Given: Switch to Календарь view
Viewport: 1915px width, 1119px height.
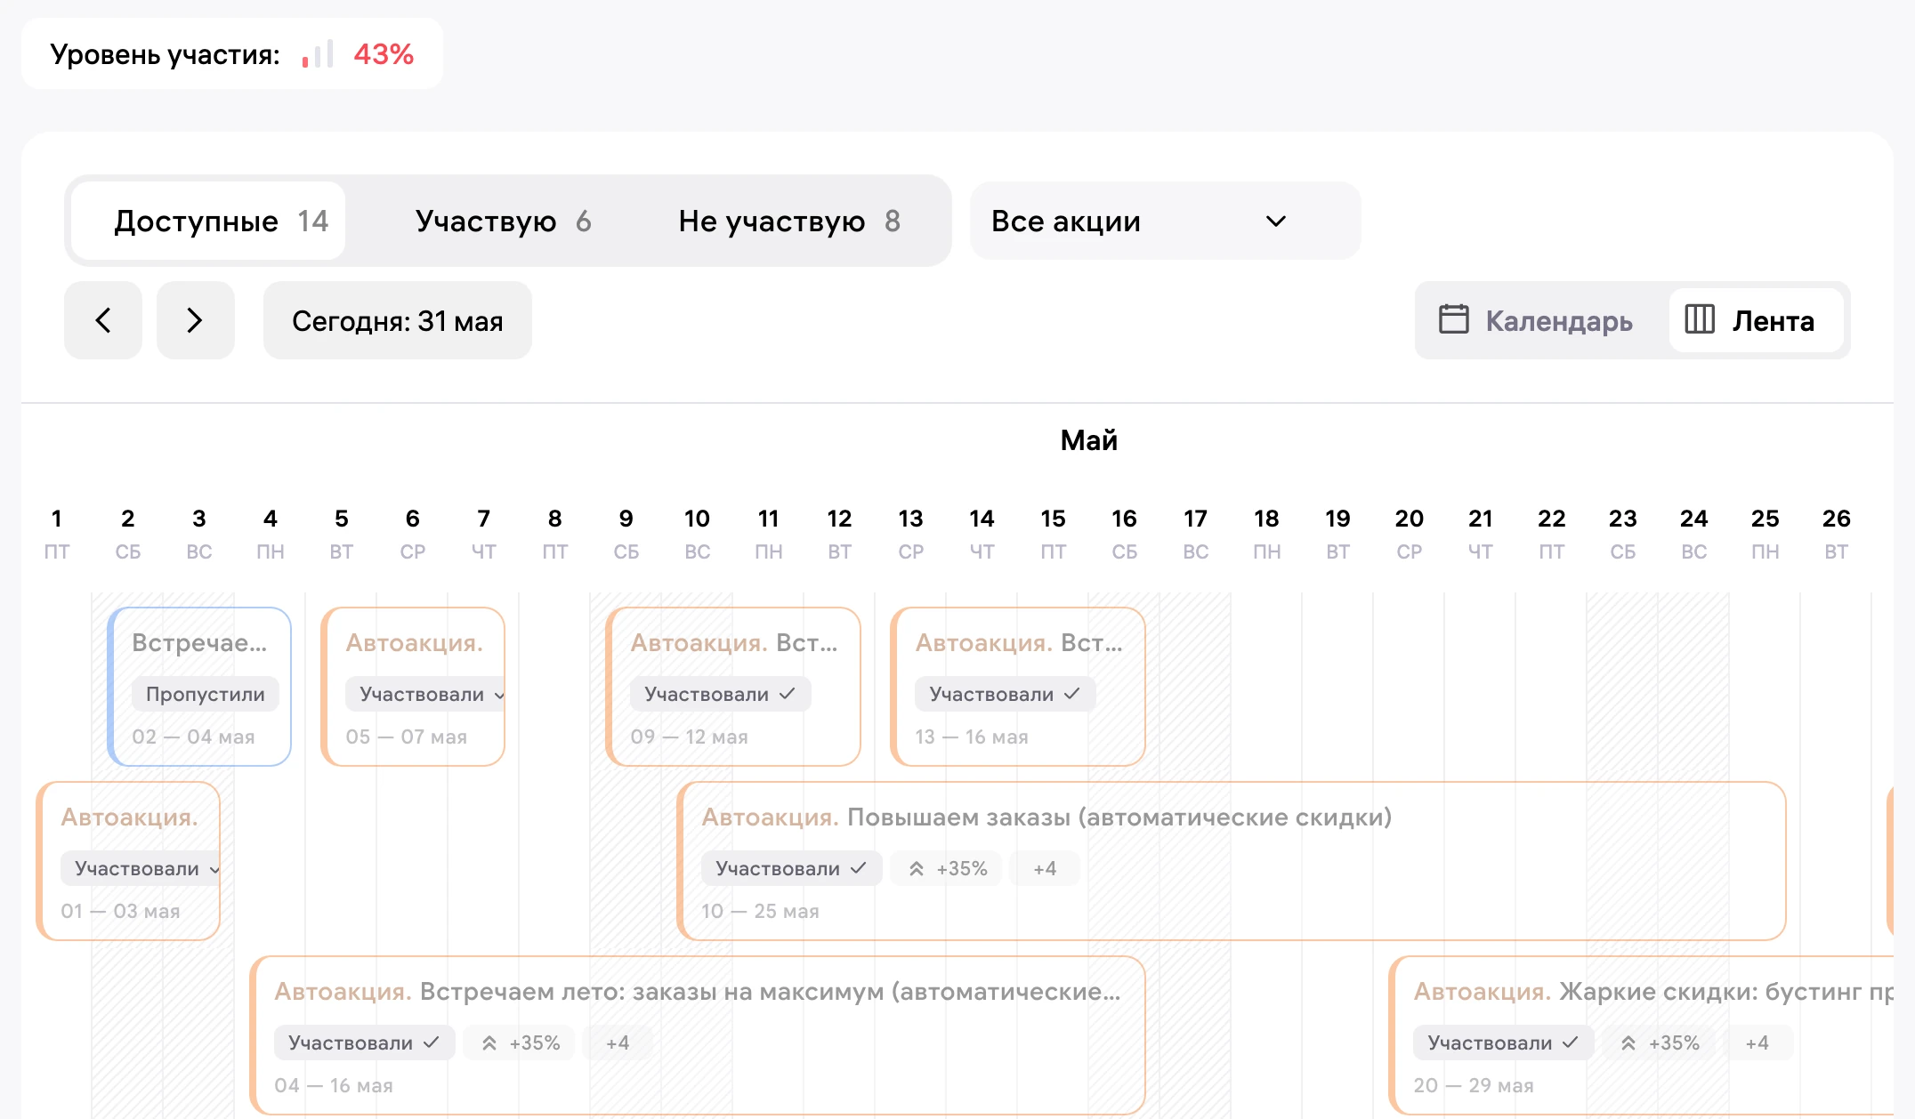Looking at the screenshot, I should (x=1538, y=320).
